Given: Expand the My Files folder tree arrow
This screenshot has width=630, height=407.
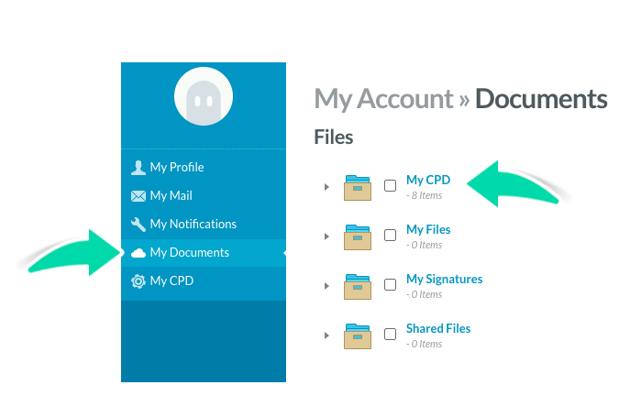Looking at the screenshot, I should point(326,236).
